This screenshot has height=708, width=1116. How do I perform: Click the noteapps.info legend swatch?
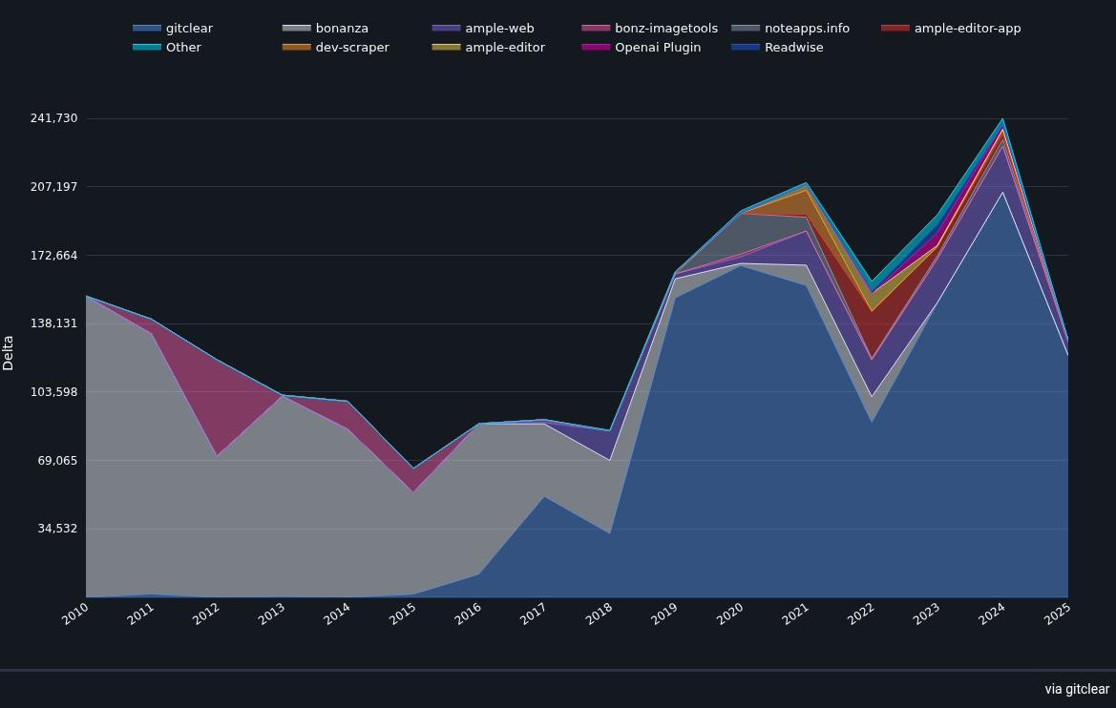click(746, 29)
